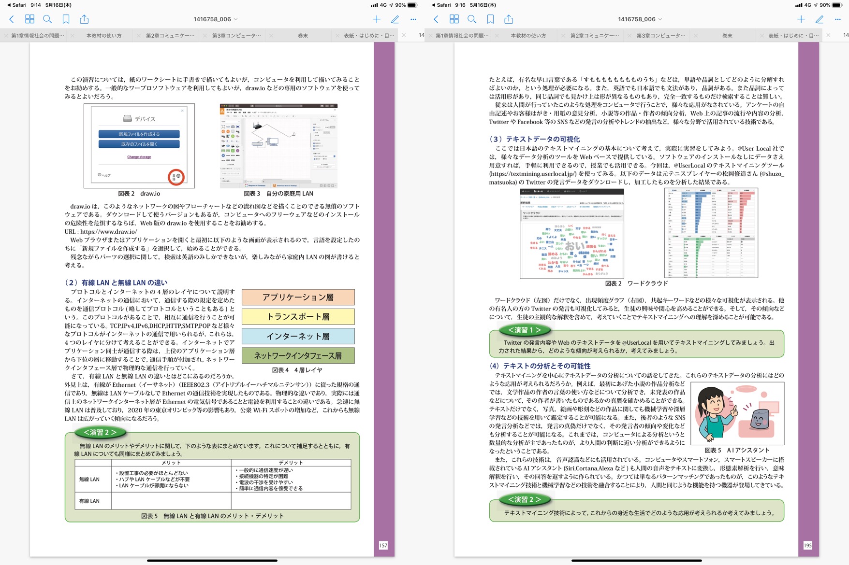Image resolution: width=849 pixels, height=565 pixels.
Task: Tap the frequency graph figure on right page
Action: click(711, 233)
